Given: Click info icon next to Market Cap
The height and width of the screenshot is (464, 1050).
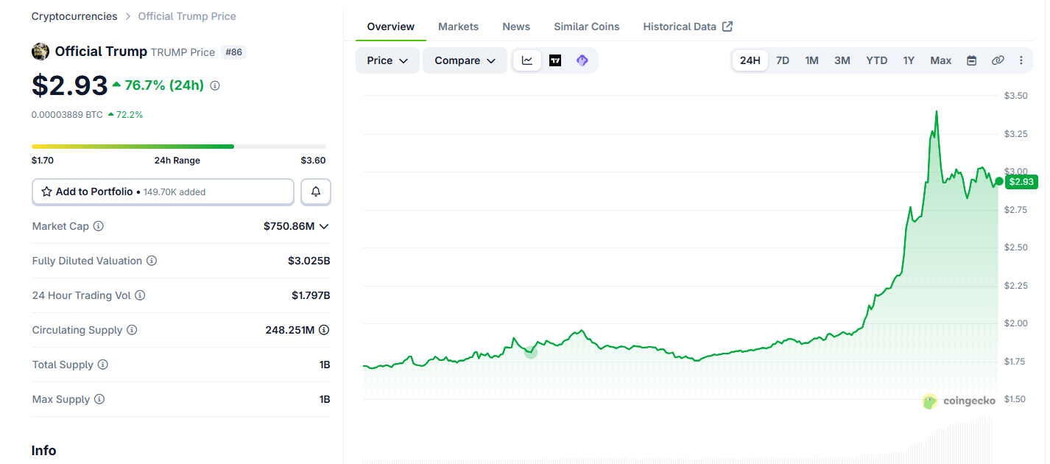Looking at the screenshot, I should click(99, 226).
